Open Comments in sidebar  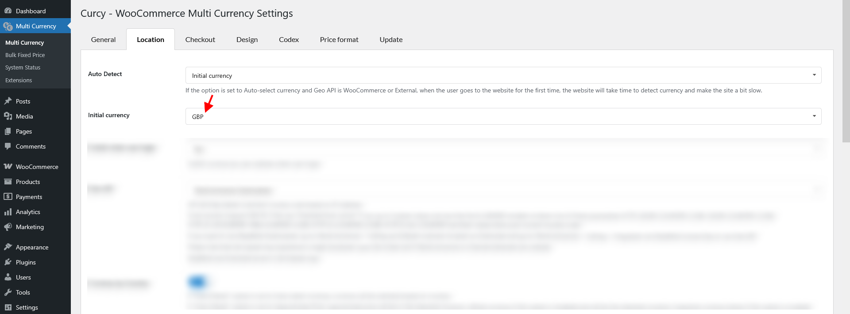click(x=35, y=146)
